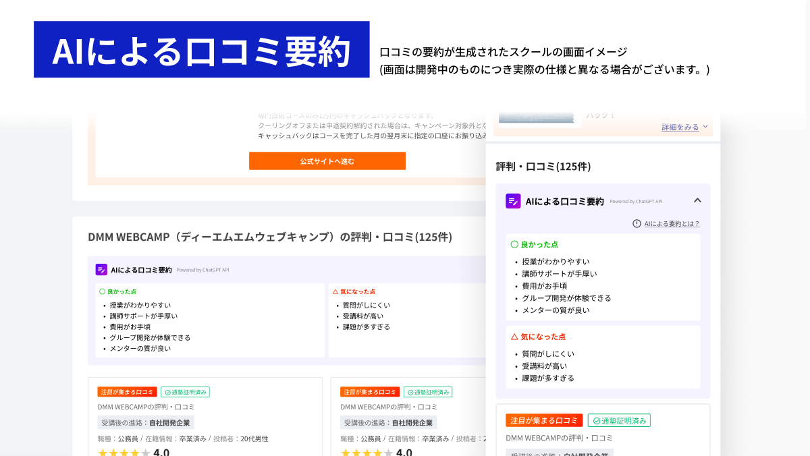Select 講師サポートが手厚い in the mobile panel

[x=560, y=274]
